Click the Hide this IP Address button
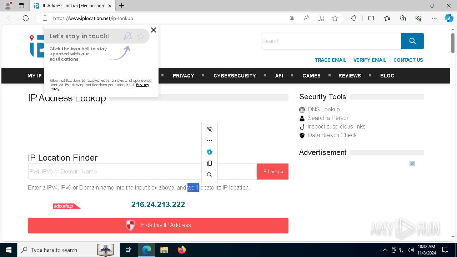This screenshot has height=257, width=457. [x=158, y=225]
